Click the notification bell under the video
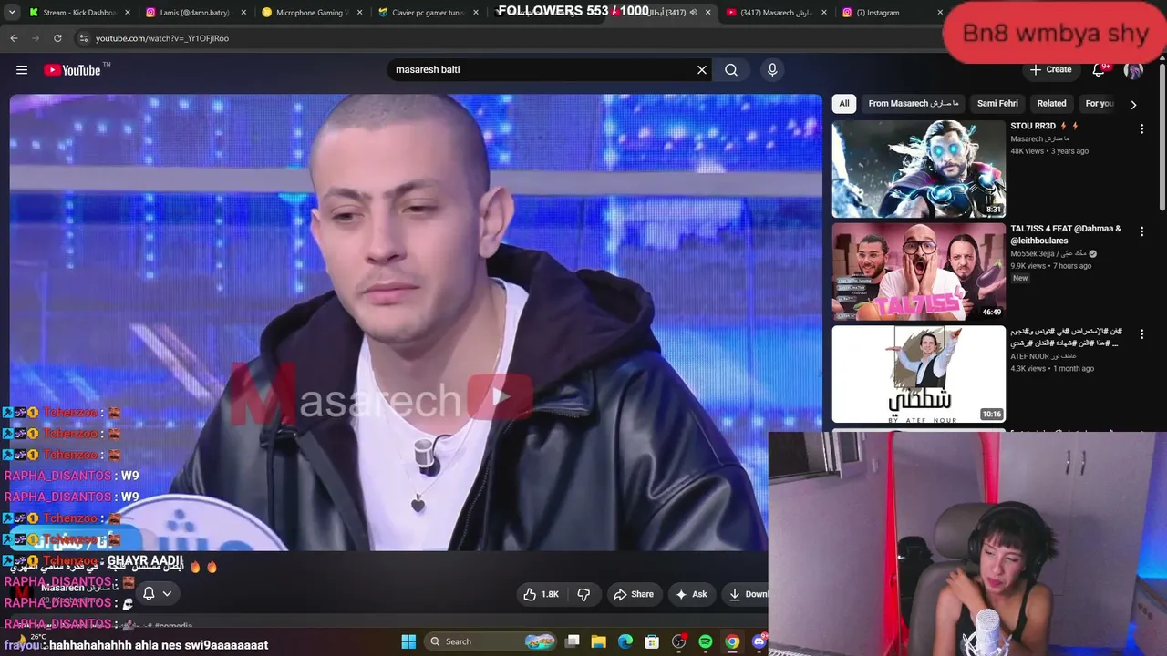The image size is (1167, 656). coord(149,593)
